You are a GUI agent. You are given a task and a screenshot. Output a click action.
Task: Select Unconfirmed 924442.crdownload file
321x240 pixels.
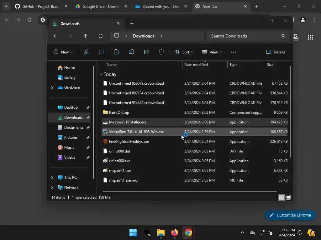pos(194,102)
